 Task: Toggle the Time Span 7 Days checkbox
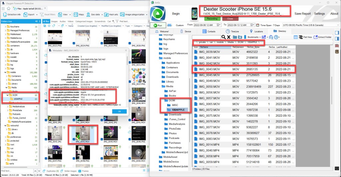pos(258,25)
